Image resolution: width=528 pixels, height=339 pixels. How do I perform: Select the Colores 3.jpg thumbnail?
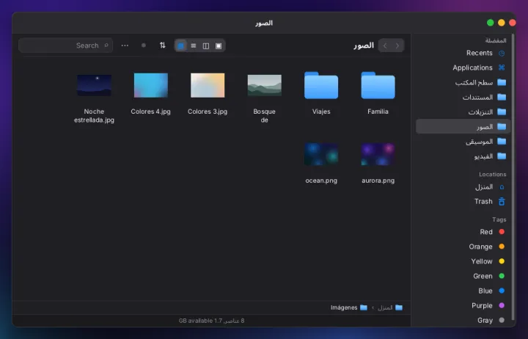click(208, 85)
